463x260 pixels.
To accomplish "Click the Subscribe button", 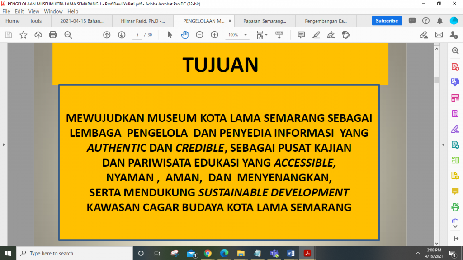I will click(x=387, y=21).
